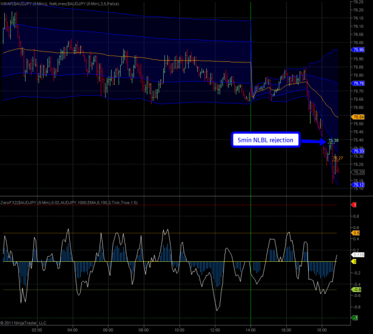This screenshot has height=334, width=373.
Task: Click the yellow 0 oscillator level marker
Action: [x=354, y=261]
